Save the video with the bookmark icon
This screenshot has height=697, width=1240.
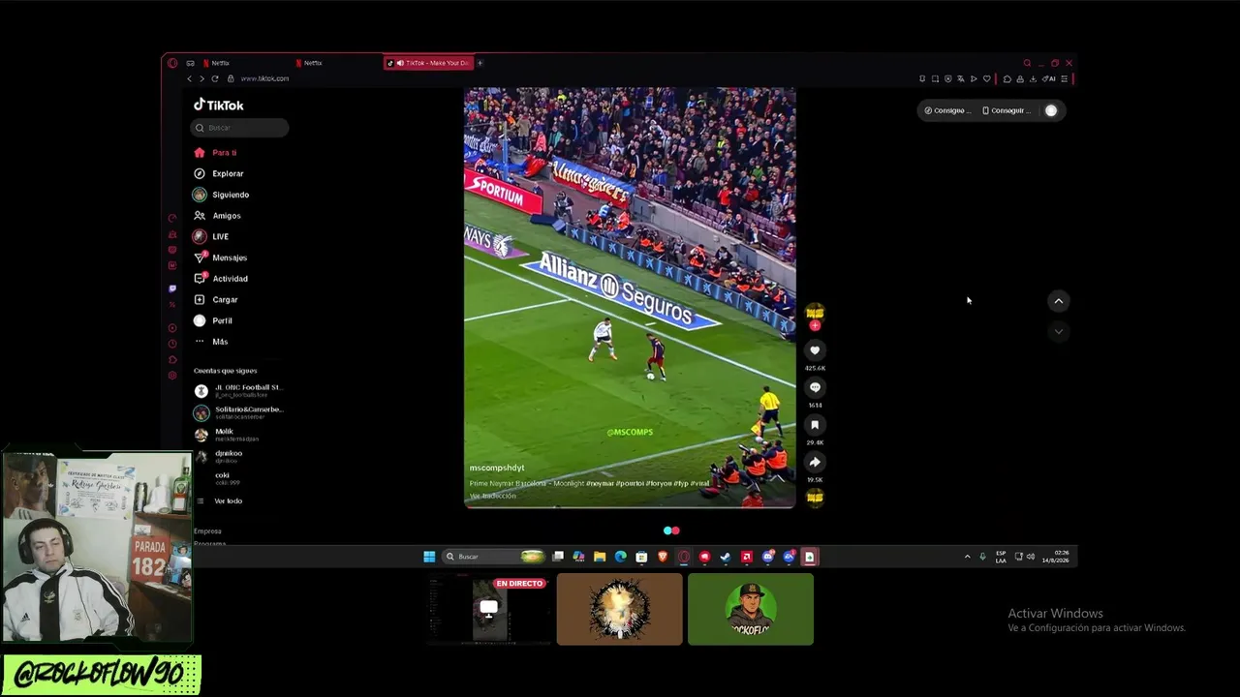[815, 425]
